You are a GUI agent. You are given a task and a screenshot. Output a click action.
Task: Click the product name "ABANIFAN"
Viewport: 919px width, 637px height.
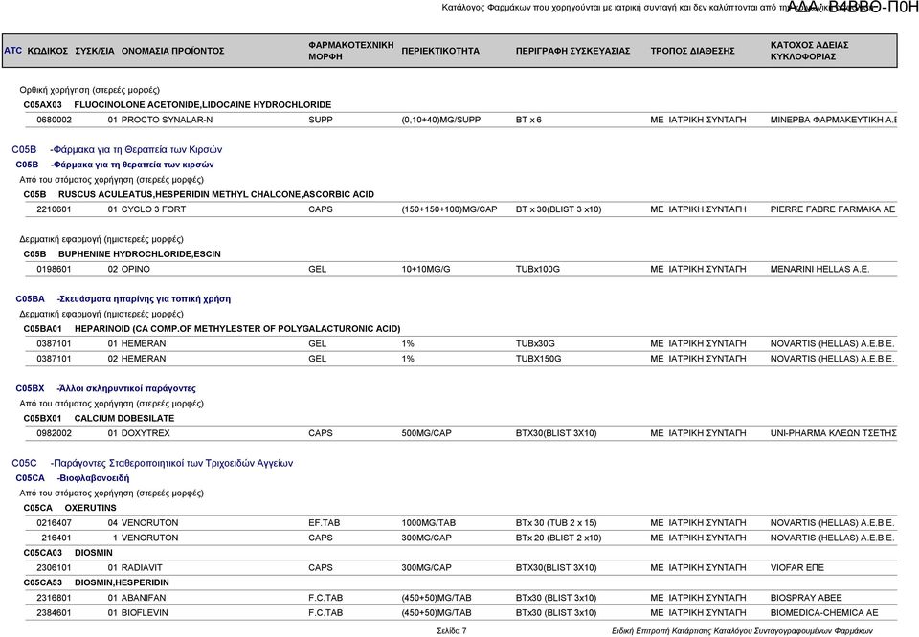tap(144, 598)
